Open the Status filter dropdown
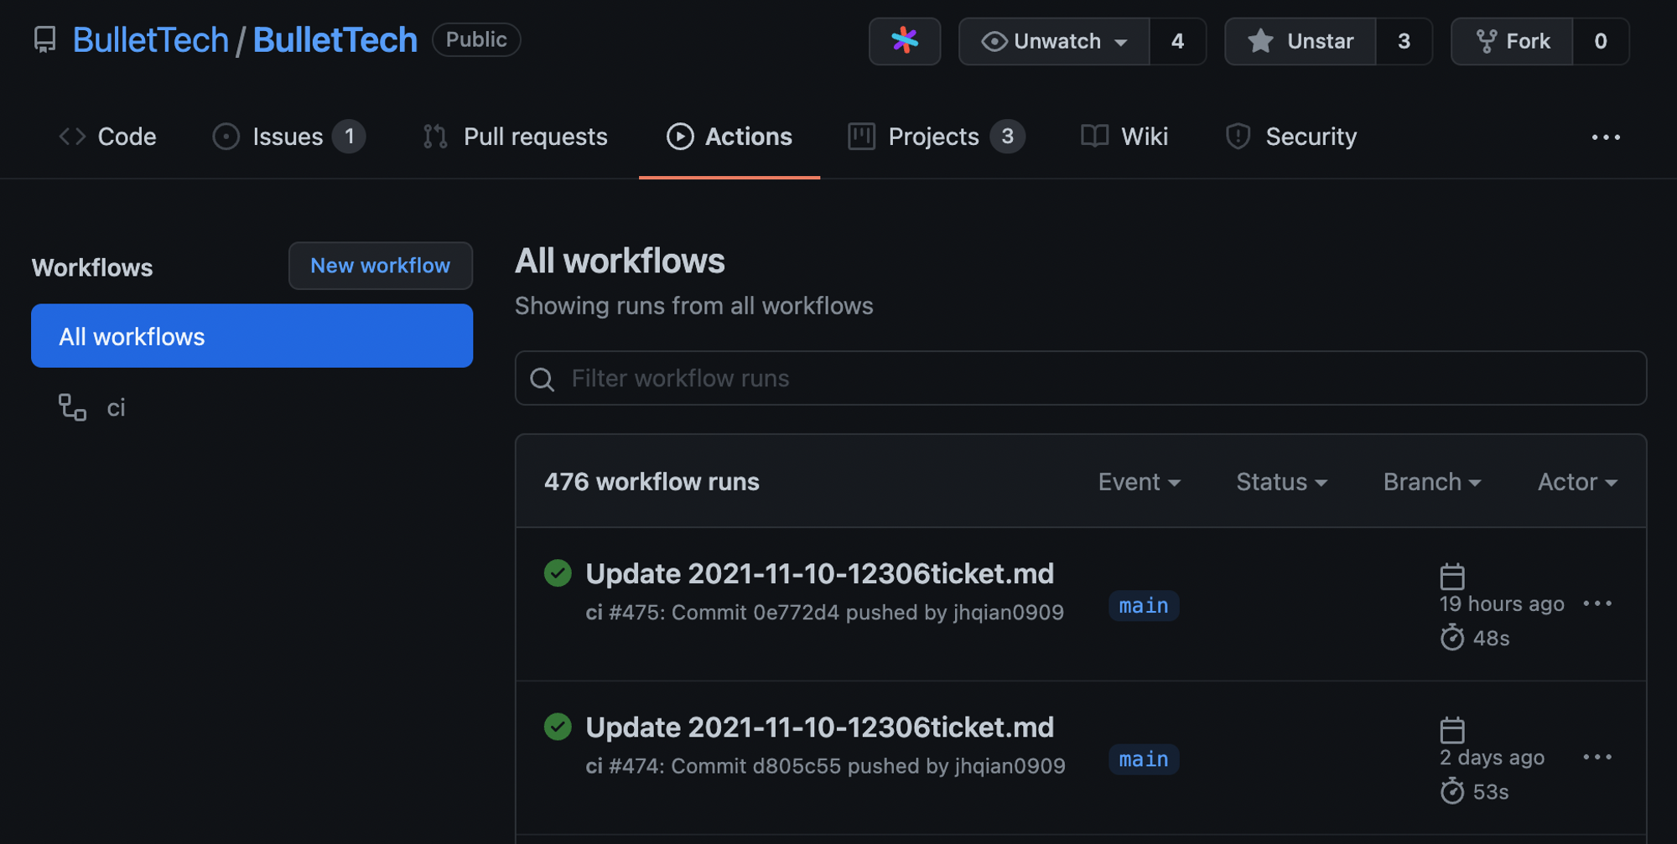This screenshot has width=1677, height=844. coord(1281,482)
